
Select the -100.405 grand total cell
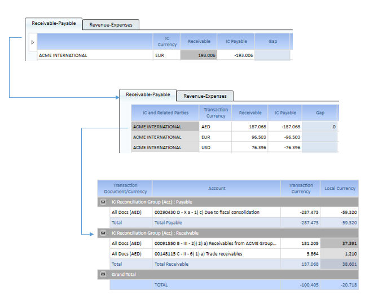coord(301,285)
